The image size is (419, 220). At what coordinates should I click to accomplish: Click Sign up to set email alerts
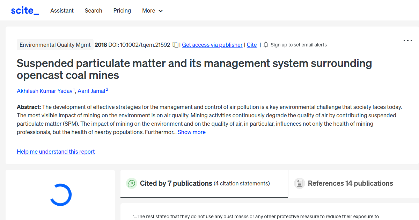click(299, 45)
